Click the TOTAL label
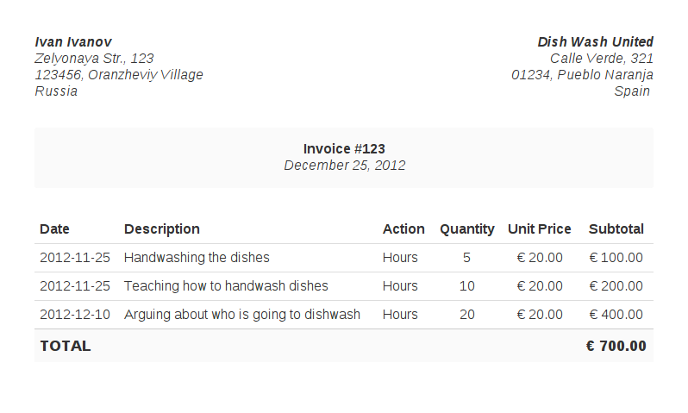 click(x=65, y=346)
